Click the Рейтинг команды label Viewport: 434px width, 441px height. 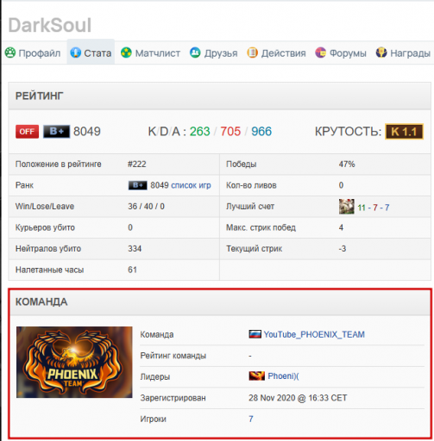tap(173, 356)
